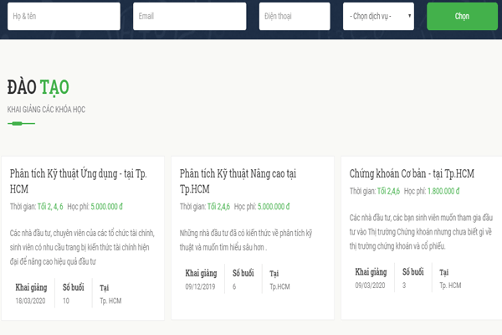502x335 pixels.
Task: Open Phân tích Kỹ thuật Nâng cao course title
Action: click(x=238, y=181)
